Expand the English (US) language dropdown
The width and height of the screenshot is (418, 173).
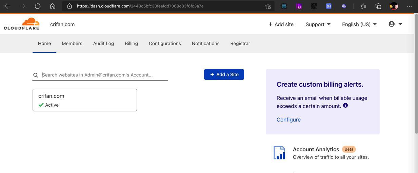click(x=359, y=24)
